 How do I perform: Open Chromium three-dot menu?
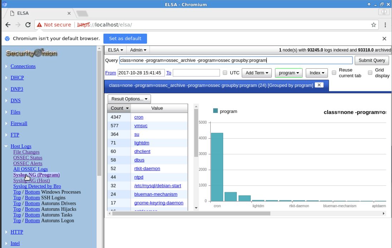pyautogui.click(x=385, y=25)
